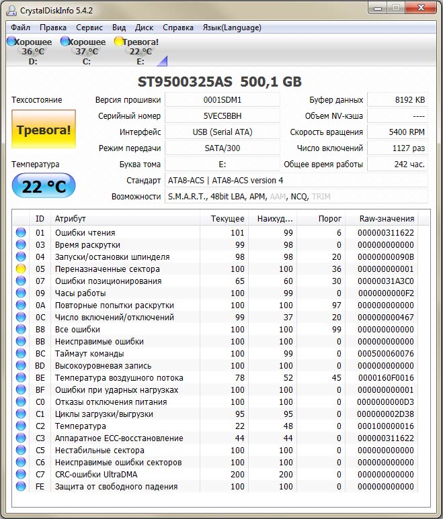Open the Сервис menu
This screenshot has width=443, height=519.
click(89, 28)
